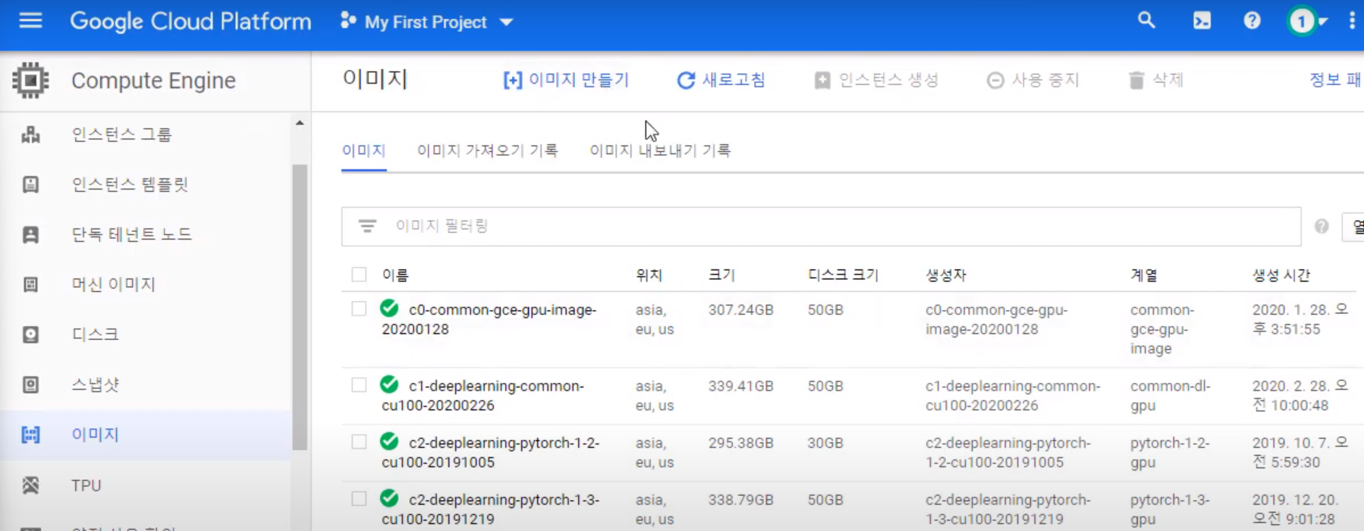
Task: Open 스냅샷 in sidebar
Action: pos(95,385)
